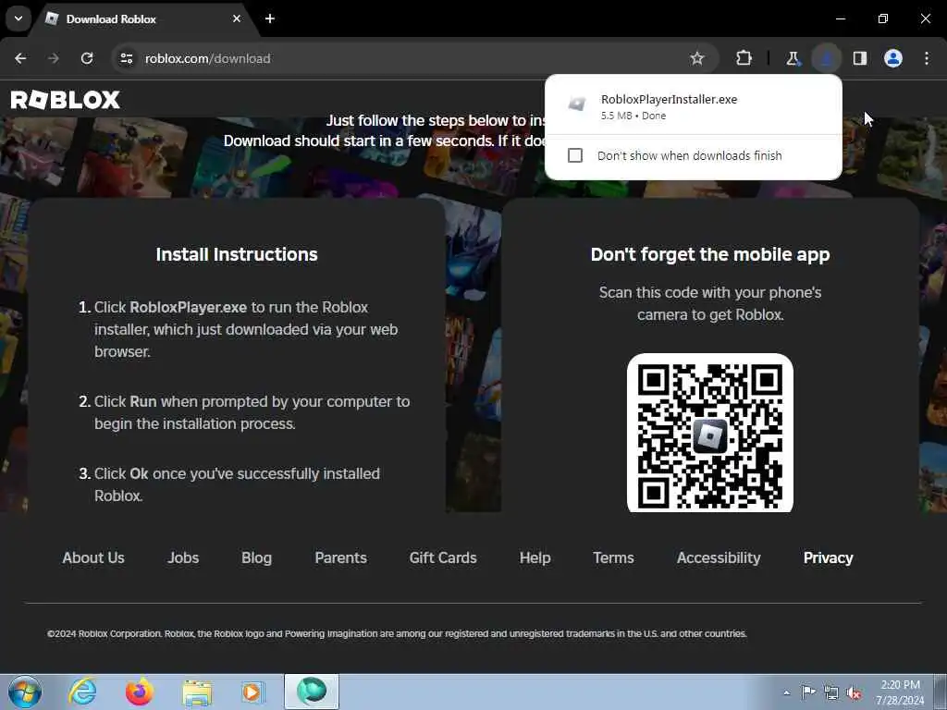Launch Internet Explorer from the taskbar

click(82, 692)
